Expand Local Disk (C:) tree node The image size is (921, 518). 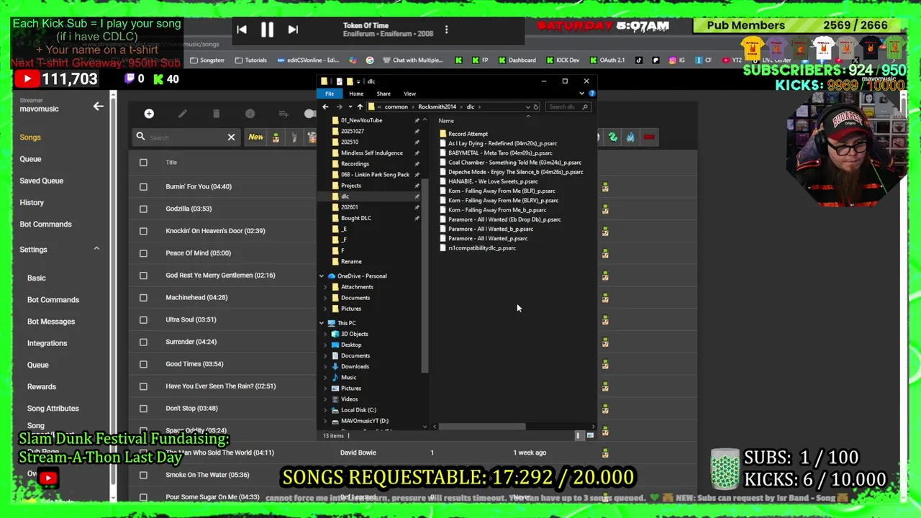(325, 410)
